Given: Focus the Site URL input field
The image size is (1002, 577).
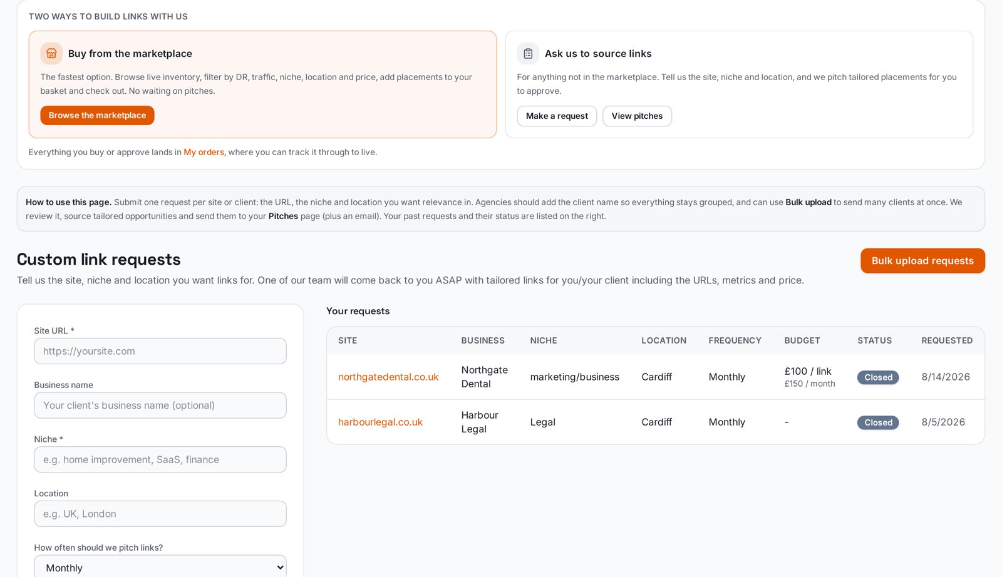Looking at the screenshot, I should pos(160,351).
